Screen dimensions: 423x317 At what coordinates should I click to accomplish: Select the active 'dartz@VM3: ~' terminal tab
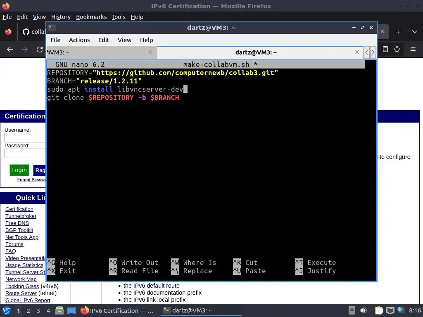pos(260,52)
